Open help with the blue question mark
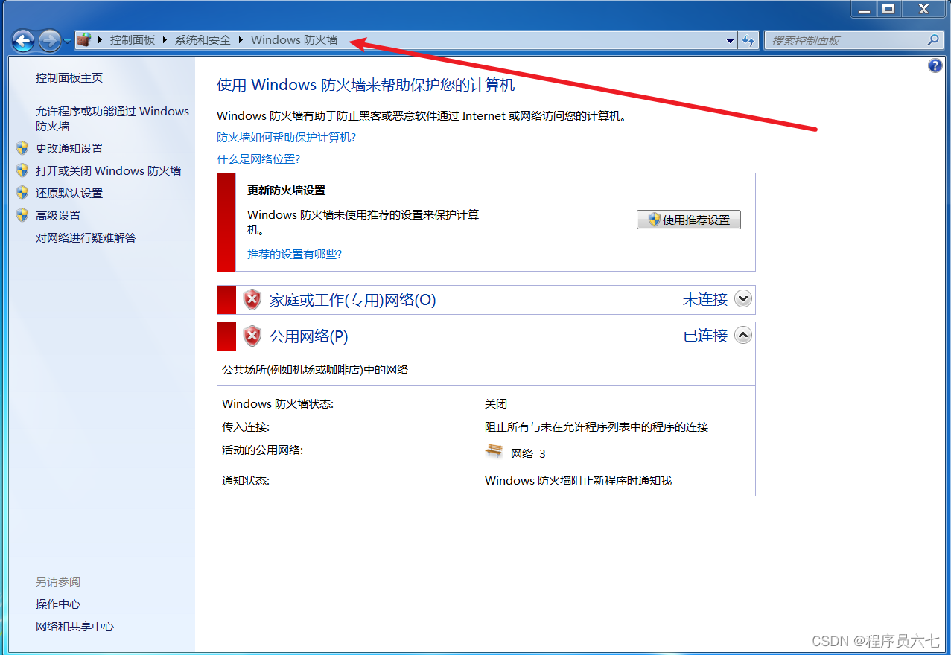 pos(935,66)
